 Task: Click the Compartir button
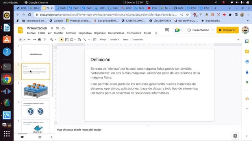click(x=228, y=30)
